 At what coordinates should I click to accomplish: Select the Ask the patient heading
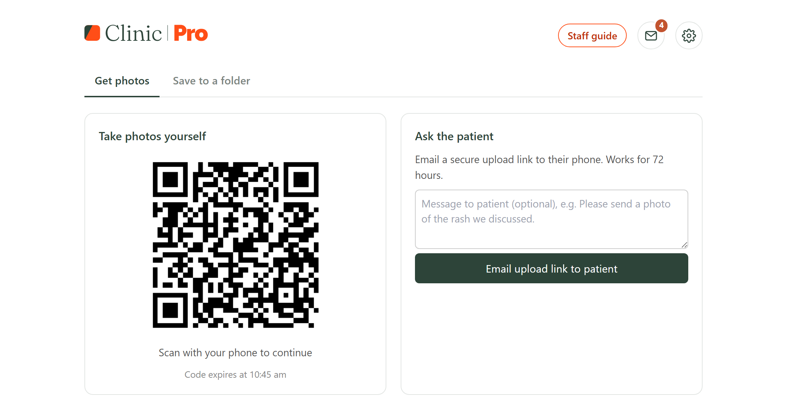click(x=454, y=136)
